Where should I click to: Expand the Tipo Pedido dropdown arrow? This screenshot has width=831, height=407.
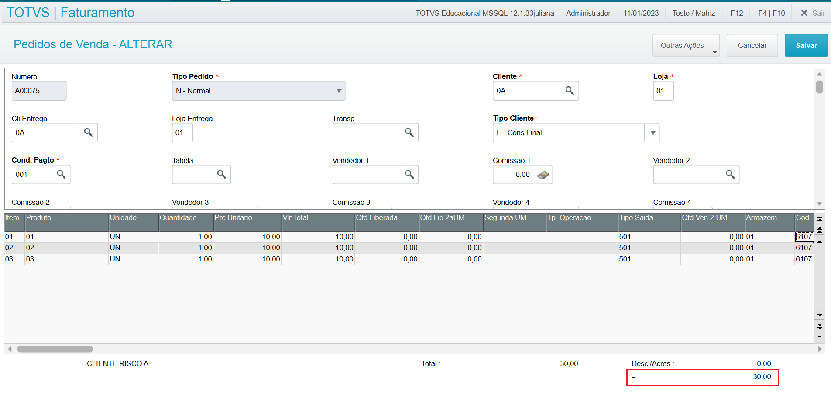point(339,91)
